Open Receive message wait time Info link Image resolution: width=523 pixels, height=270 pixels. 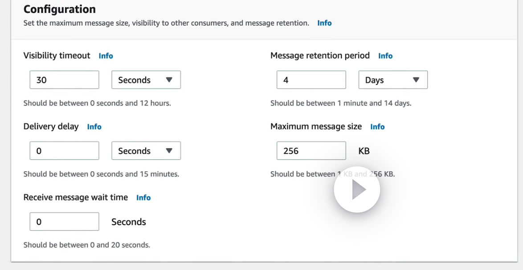[x=143, y=197]
